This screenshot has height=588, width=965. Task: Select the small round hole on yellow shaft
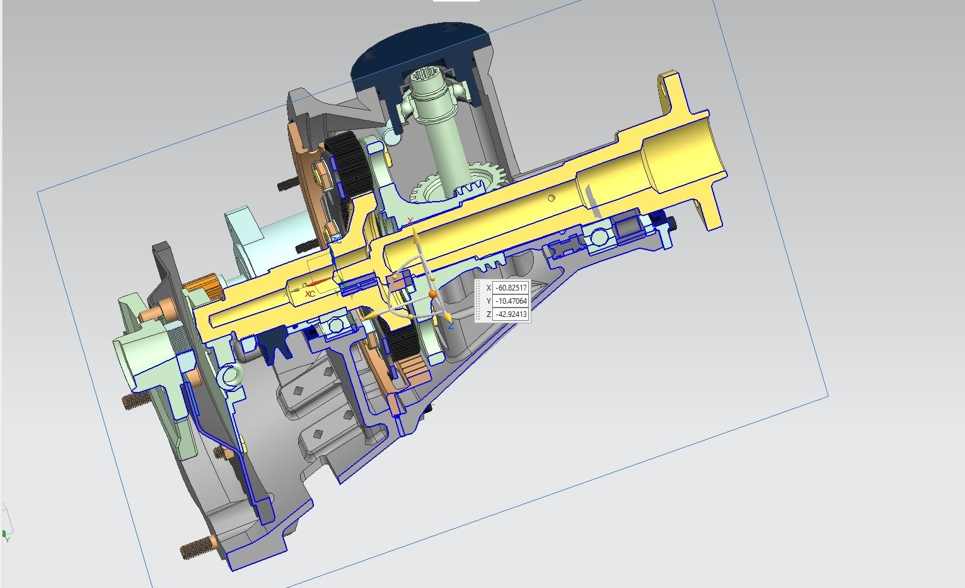[552, 198]
